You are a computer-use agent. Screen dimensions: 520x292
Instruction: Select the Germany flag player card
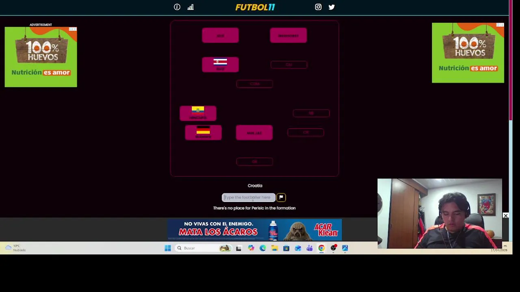203,133
